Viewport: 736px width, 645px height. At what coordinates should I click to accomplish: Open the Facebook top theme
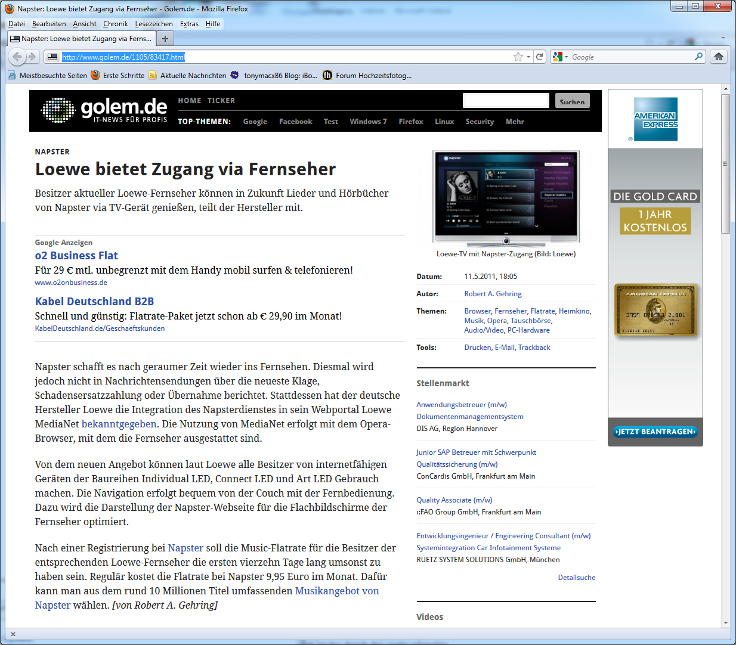(296, 121)
